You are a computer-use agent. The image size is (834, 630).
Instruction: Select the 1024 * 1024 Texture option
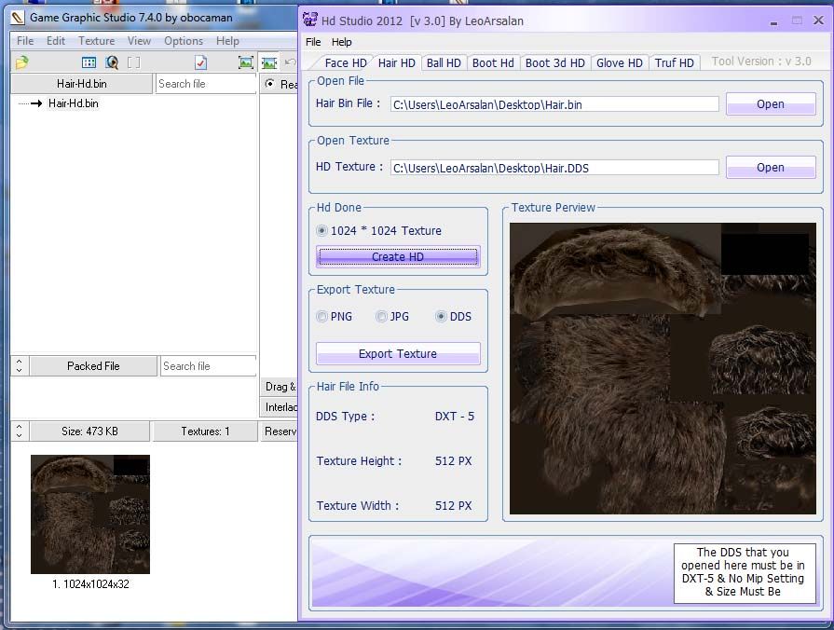click(322, 231)
